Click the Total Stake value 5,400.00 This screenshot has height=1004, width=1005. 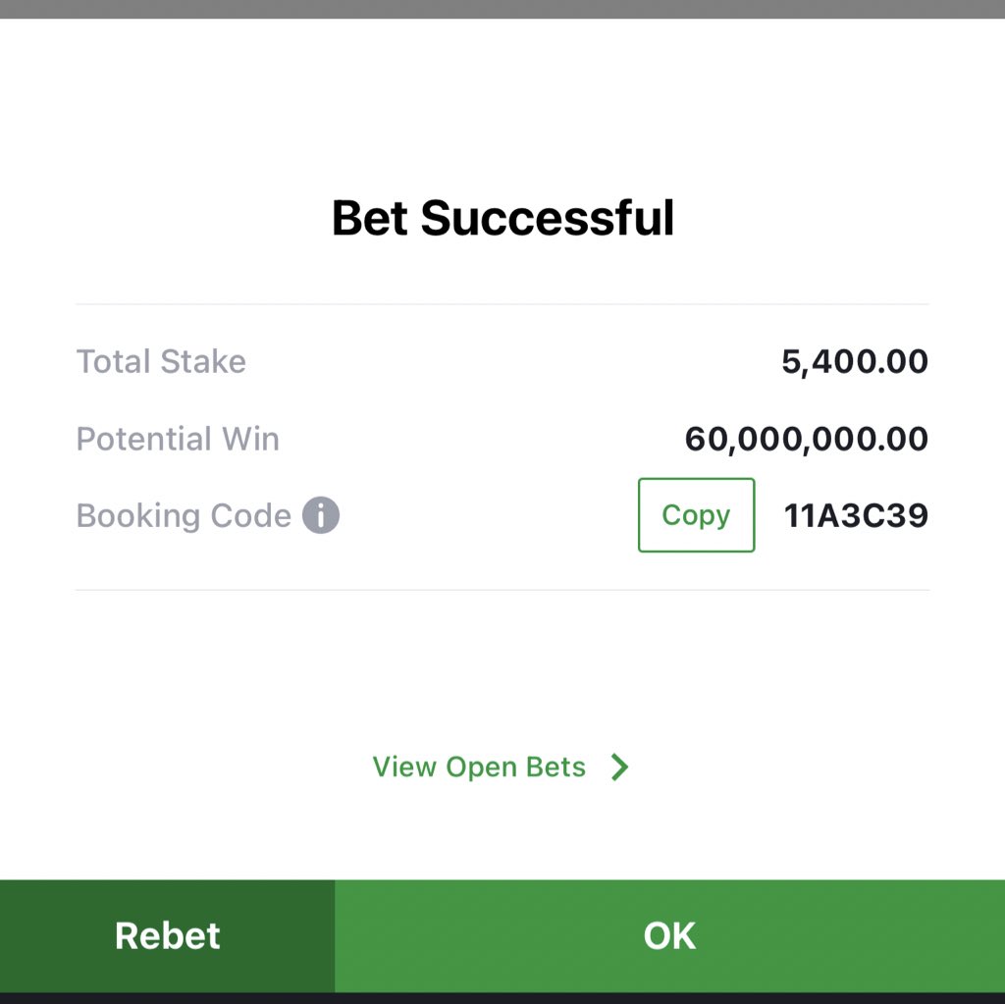point(855,361)
